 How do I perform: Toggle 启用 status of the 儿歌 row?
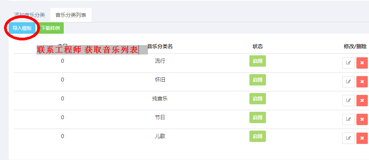(x=258, y=136)
